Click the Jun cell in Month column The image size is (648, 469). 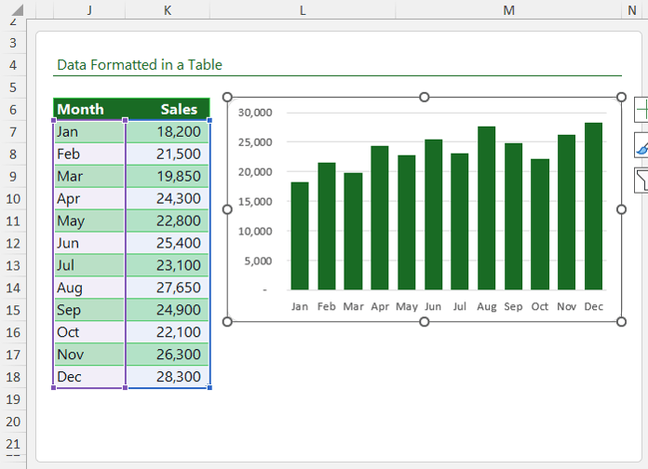point(89,244)
